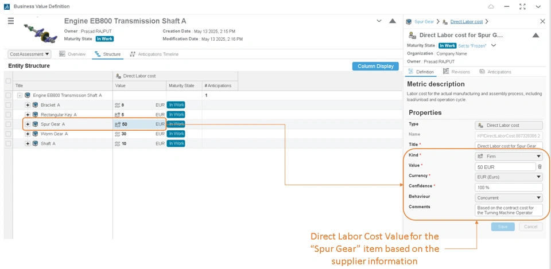This screenshot has height=269, width=551.
Task: Collapse side panel header with triangle icon
Action: click(536, 35)
